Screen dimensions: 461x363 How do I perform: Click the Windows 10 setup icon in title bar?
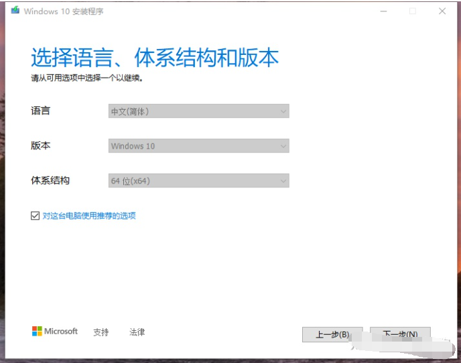pyautogui.click(x=15, y=11)
